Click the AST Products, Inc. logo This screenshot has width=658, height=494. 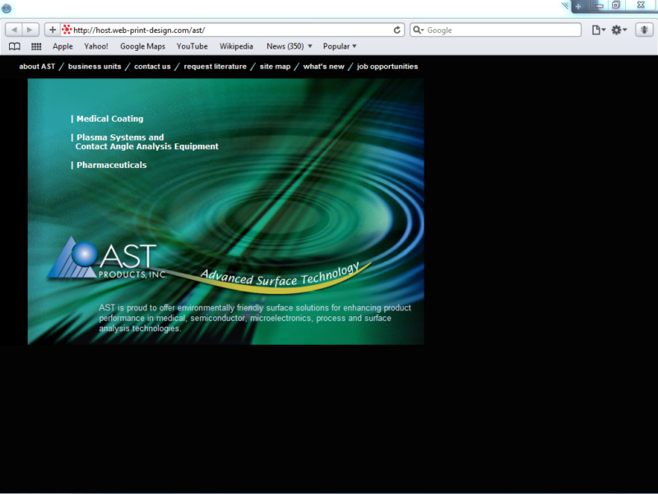pos(107,259)
